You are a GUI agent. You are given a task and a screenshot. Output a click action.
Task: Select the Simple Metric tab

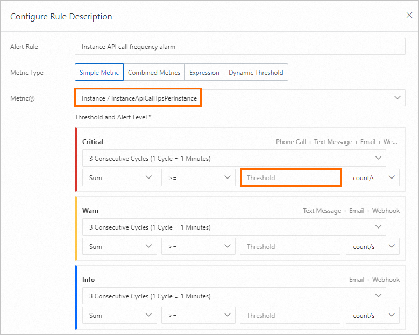(x=99, y=73)
